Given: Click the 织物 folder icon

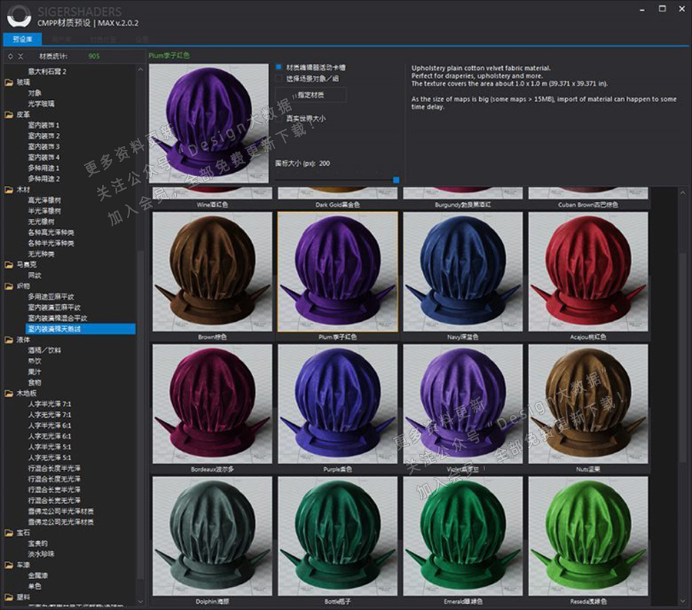Looking at the screenshot, I should point(9,286).
